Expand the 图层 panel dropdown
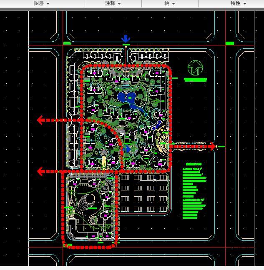Screen dimensions: 264x270 click(x=41, y=3)
